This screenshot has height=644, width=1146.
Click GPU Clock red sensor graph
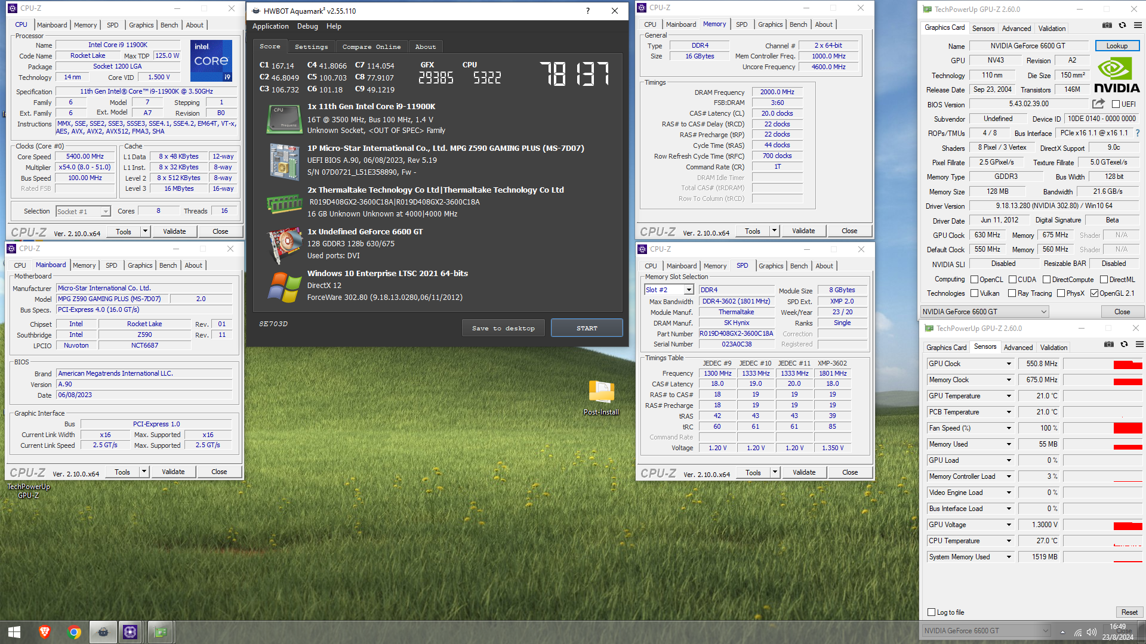1127,364
